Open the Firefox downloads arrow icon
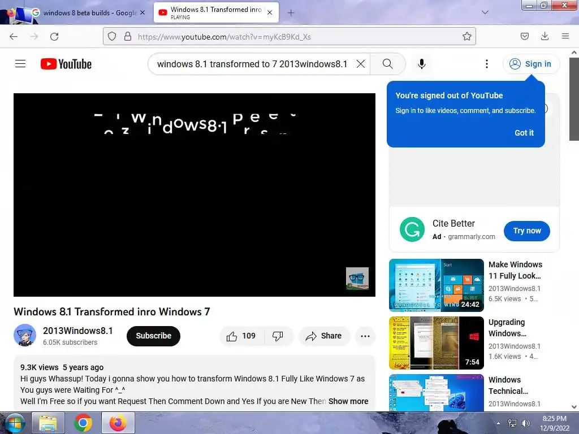 (x=545, y=36)
